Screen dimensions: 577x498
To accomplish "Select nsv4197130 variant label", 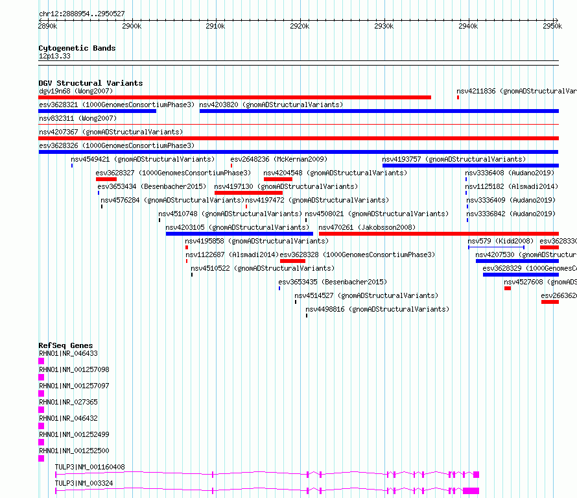I will point(286,186).
